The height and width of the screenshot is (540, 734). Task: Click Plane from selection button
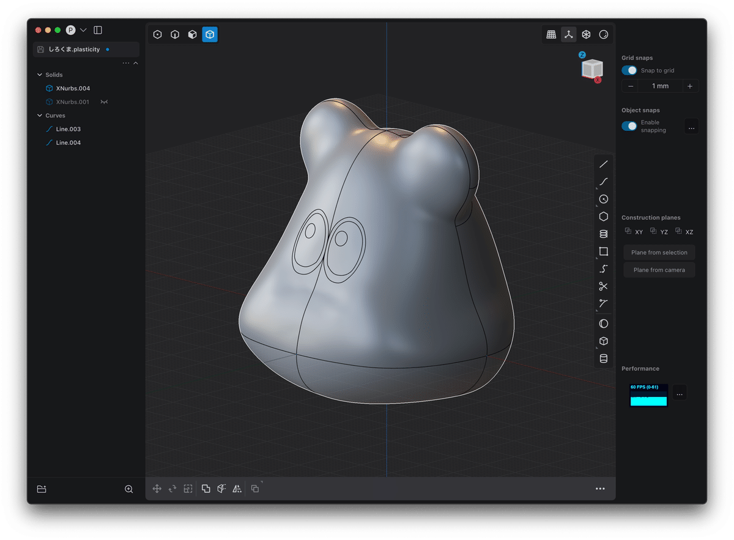(659, 253)
